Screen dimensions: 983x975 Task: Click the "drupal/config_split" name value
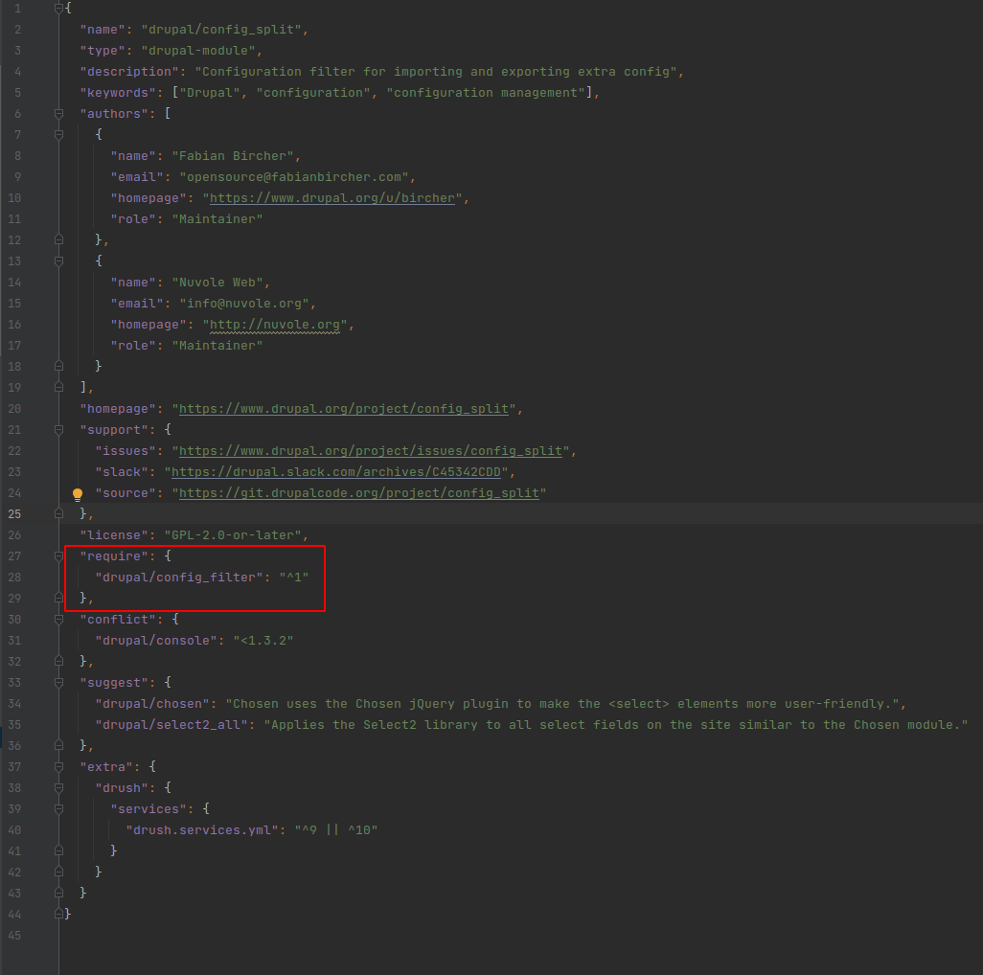pyautogui.click(x=221, y=30)
